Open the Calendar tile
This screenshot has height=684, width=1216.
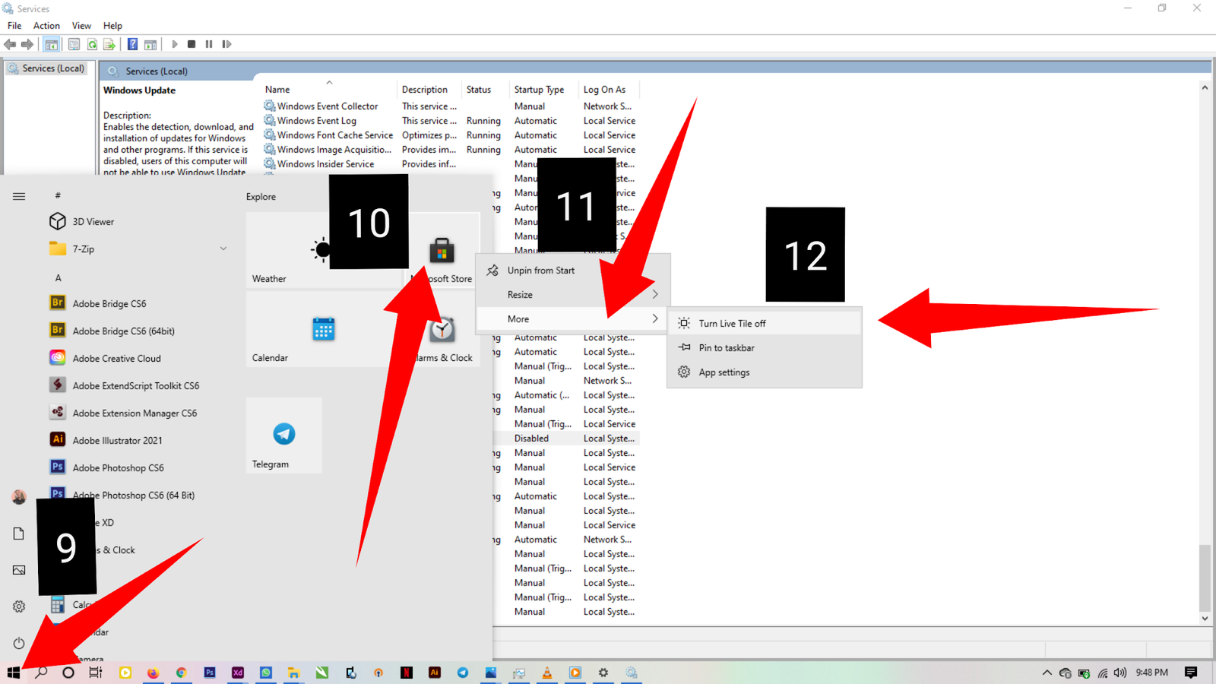324,329
